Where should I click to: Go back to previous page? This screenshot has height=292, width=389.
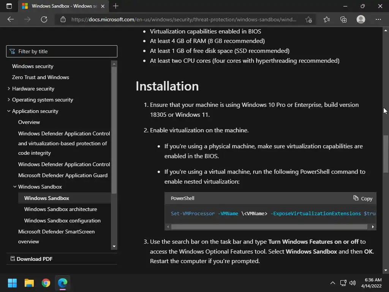pos(11,19)
